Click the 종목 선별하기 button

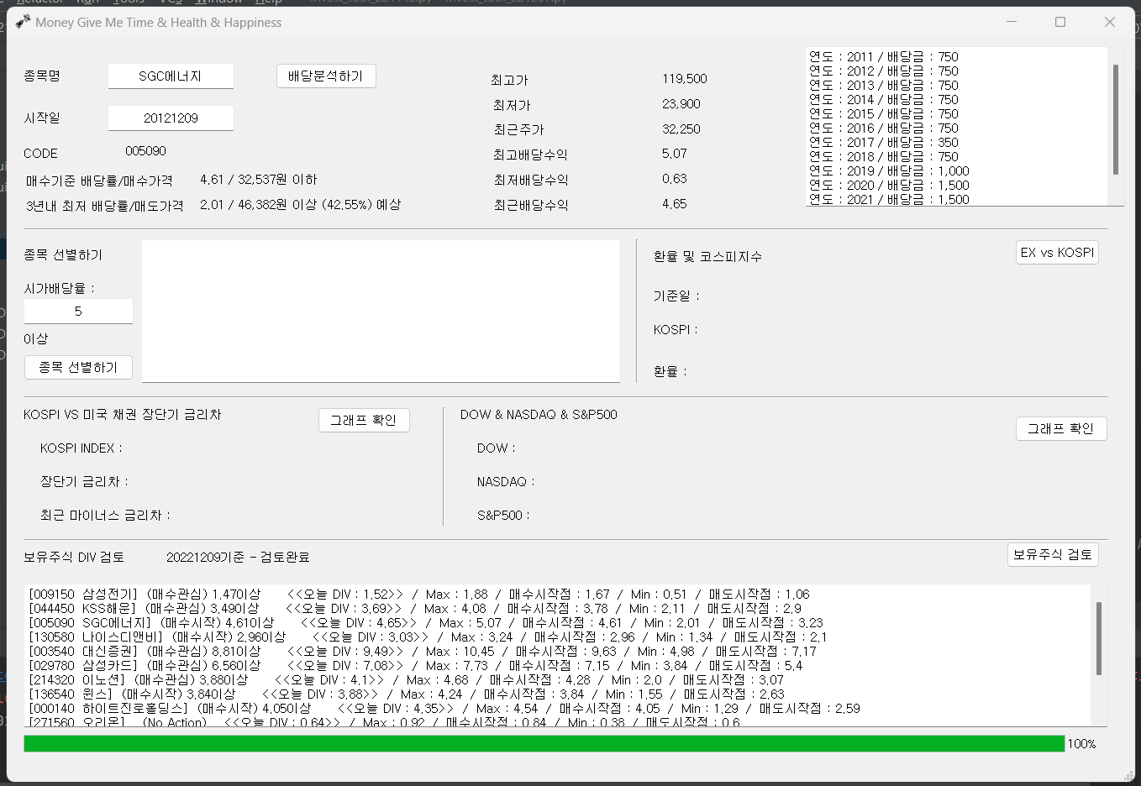[78, 367]
